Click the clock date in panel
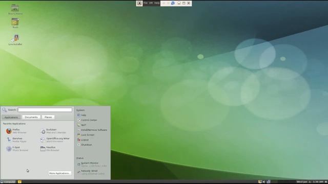 pyautogui.click(x=310, y=182)
